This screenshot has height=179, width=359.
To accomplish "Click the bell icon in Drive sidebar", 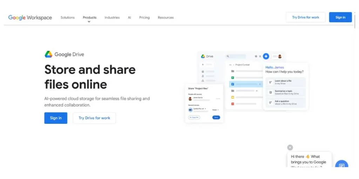I will [203, 76].
